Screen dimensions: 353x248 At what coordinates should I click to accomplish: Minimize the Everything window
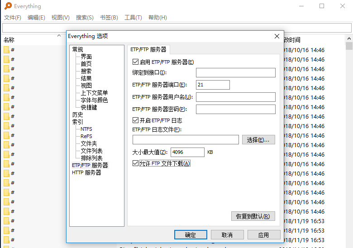pos(301,6)
